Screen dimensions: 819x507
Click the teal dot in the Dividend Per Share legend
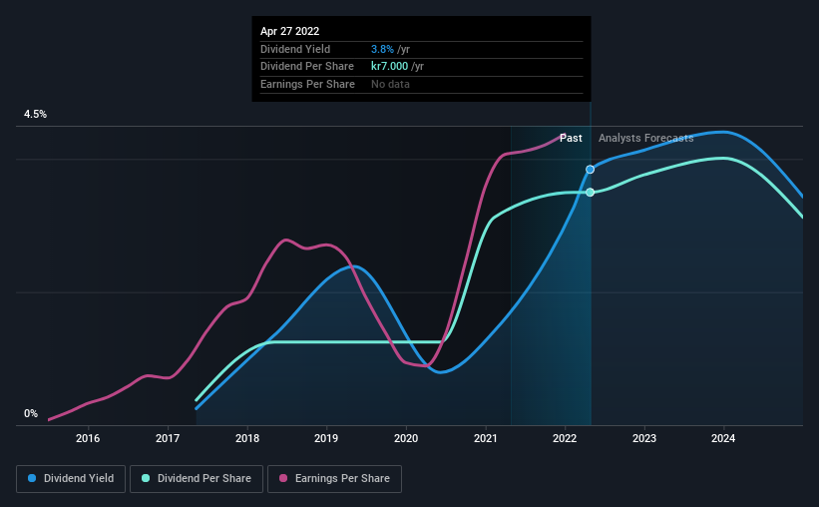[x=146, y=478]
